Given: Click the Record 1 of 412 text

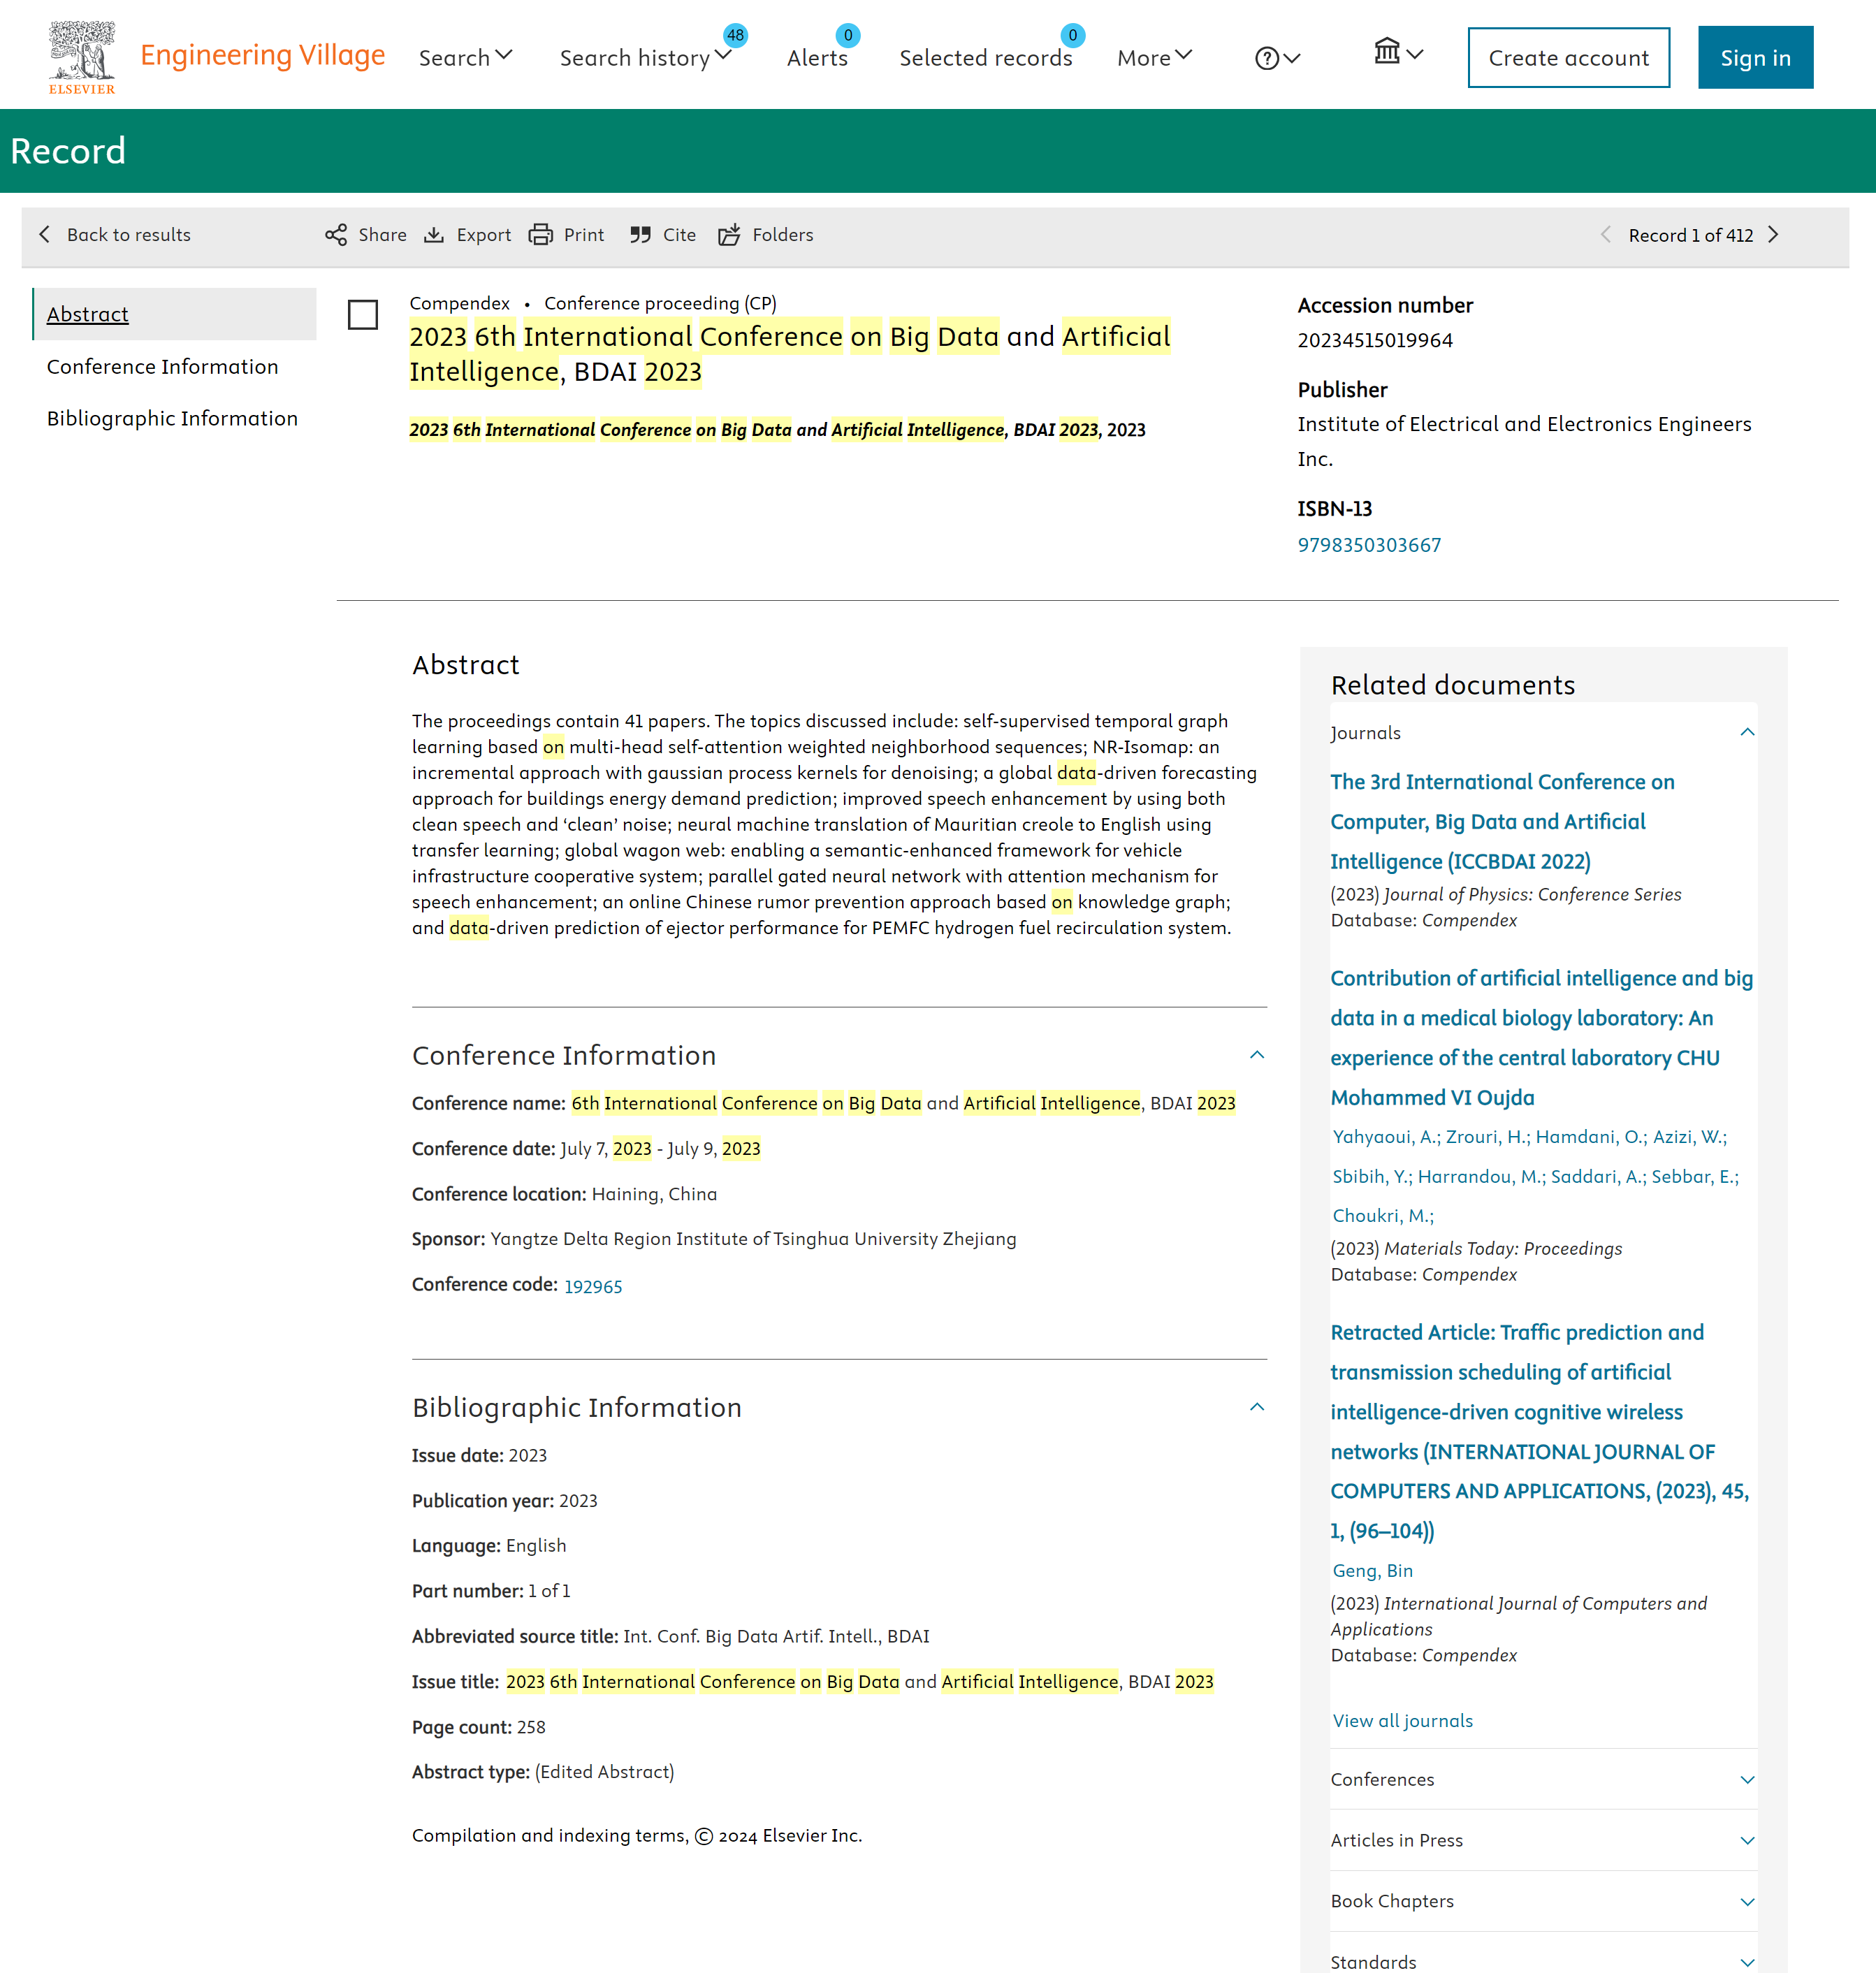Looking at the screenshot, I should point(1690,235).
